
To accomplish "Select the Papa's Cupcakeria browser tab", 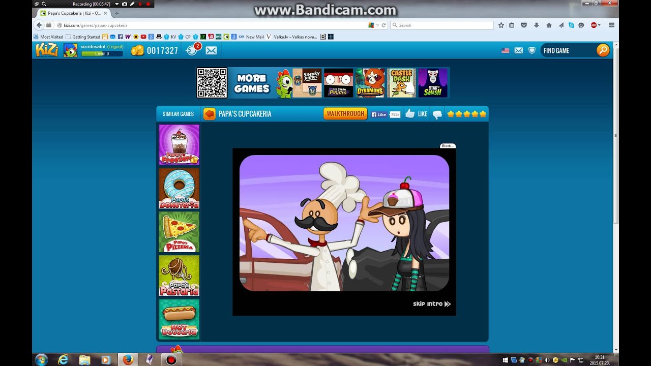I will coord(74,13).
